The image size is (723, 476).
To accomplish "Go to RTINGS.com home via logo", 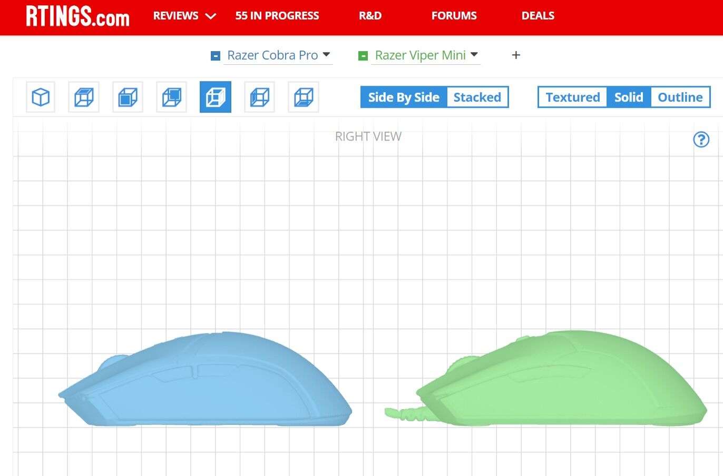I will point(77,16).
